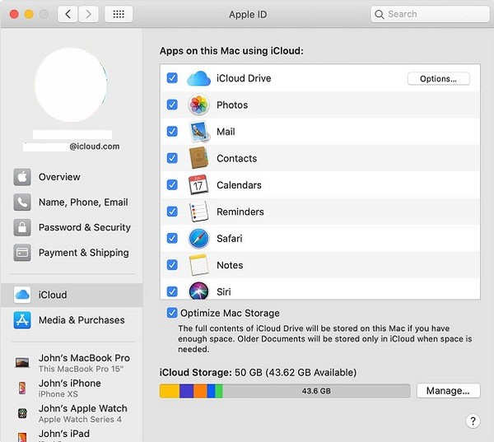Click the card icon for Payment & Shipping

tap(22, 253)
